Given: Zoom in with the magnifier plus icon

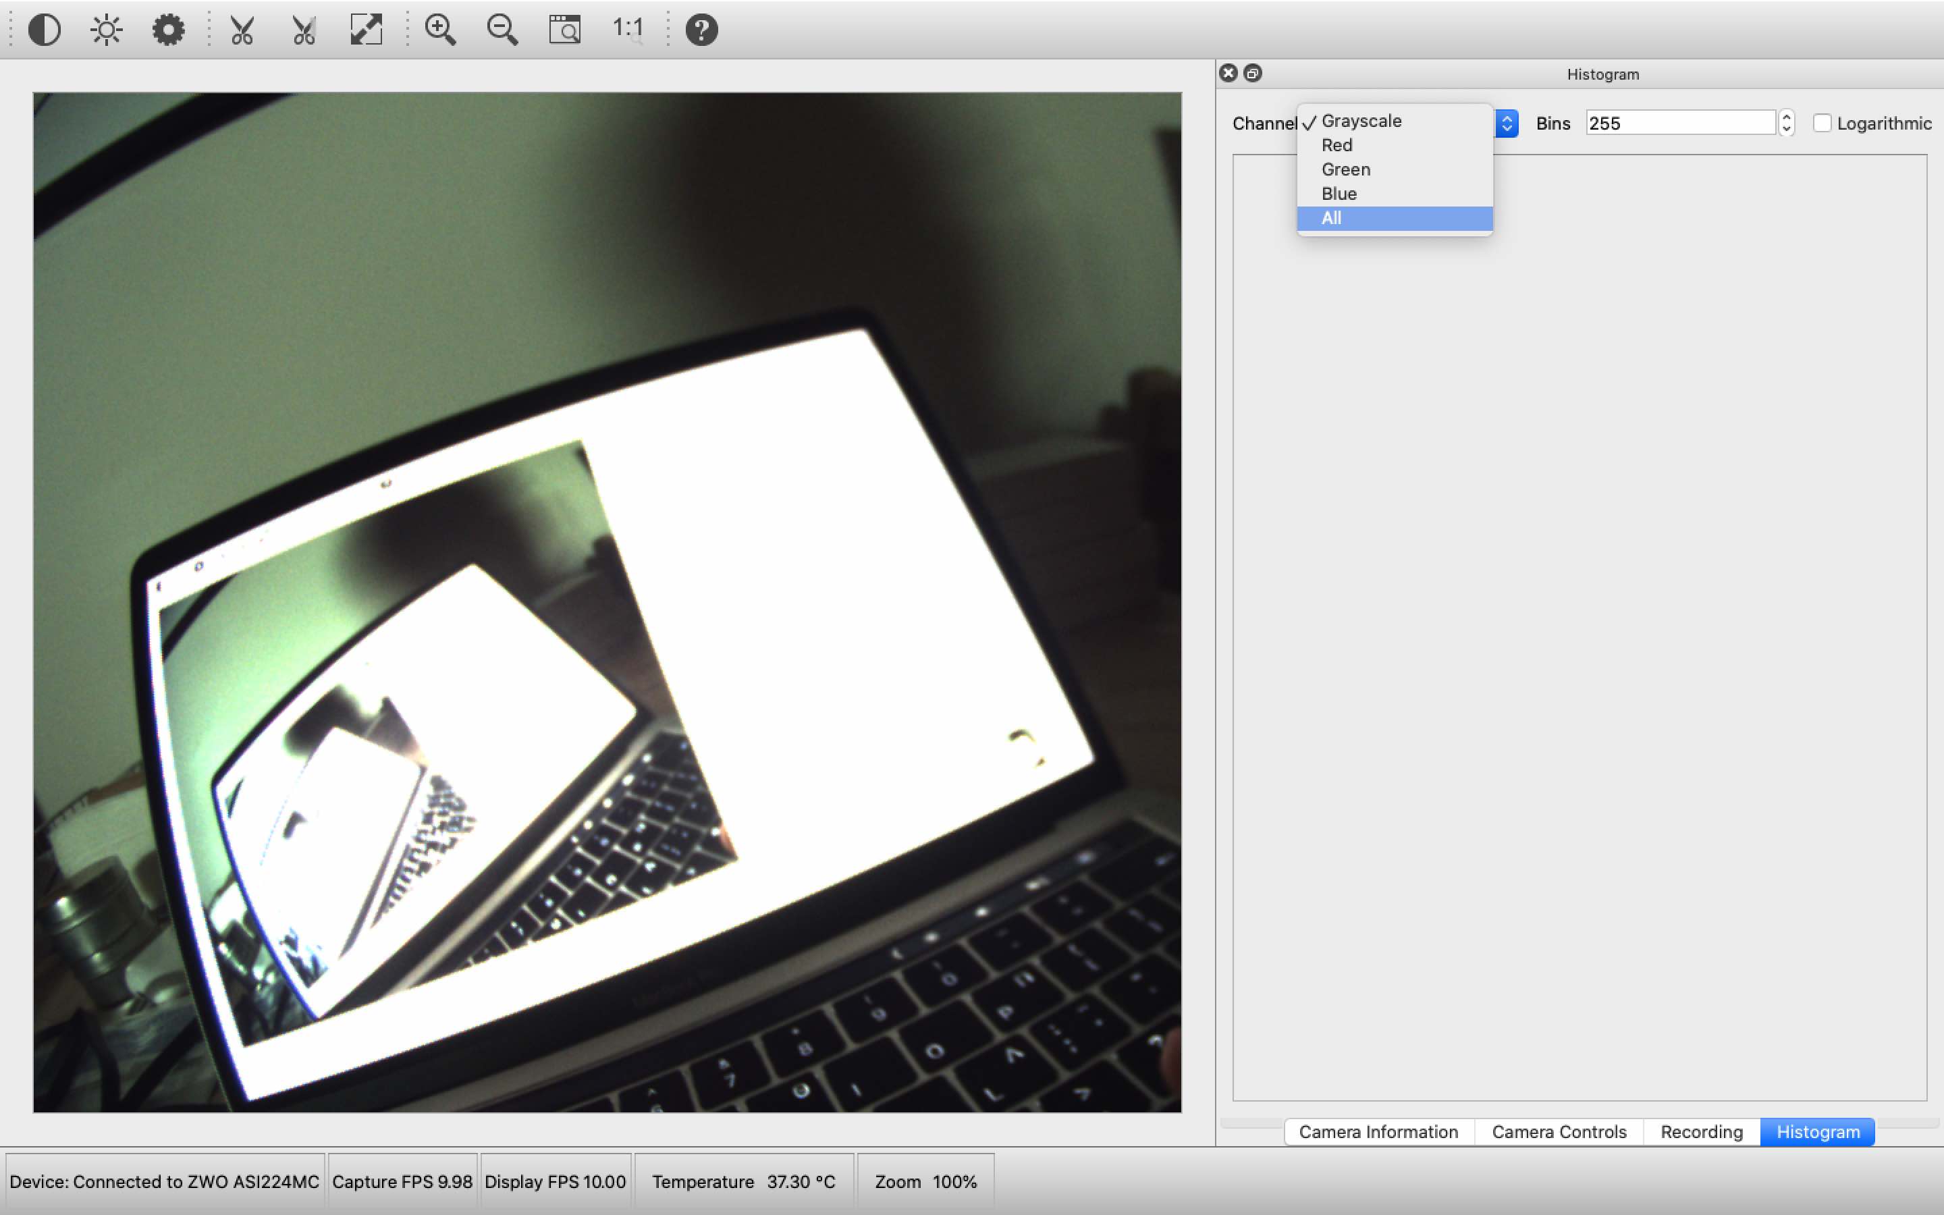Looking at the screenshot, I should coord(440,30).
